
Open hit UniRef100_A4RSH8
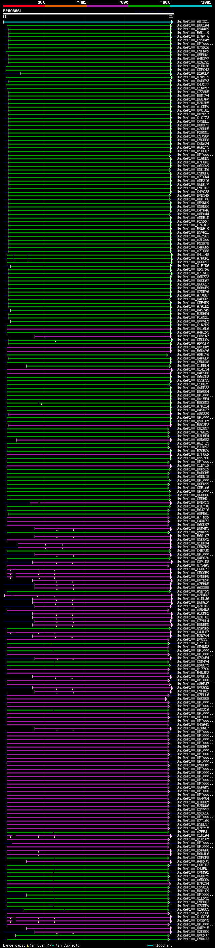(x=192, y=373)
